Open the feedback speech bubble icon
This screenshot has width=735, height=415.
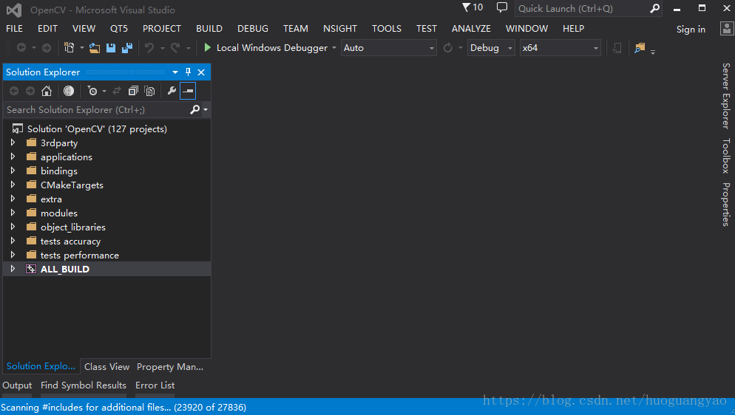click(501, 7)
